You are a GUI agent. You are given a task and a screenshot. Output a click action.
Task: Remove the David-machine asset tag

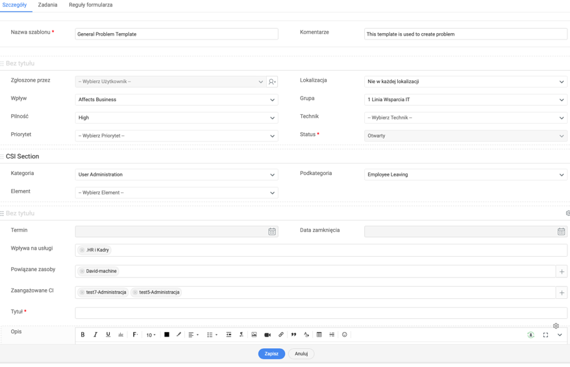click(x=82, y=271)
